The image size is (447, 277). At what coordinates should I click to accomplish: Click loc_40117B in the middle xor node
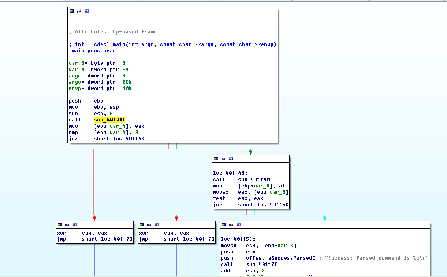[x=199, y=239]
